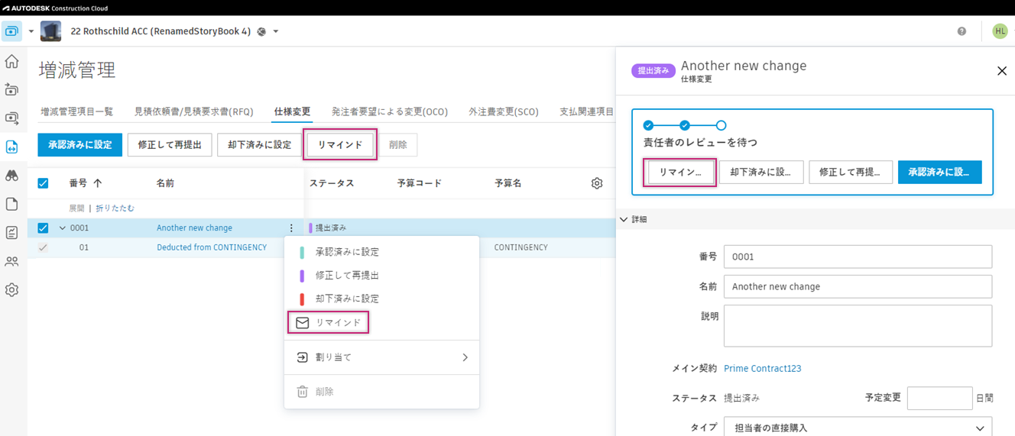Viewport: 1015px width, 436px height.
Task: Open the settings gear in sidebar
Action: 11,290
